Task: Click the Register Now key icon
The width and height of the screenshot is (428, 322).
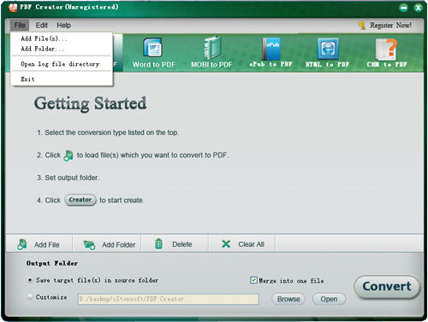Action: 361,25
